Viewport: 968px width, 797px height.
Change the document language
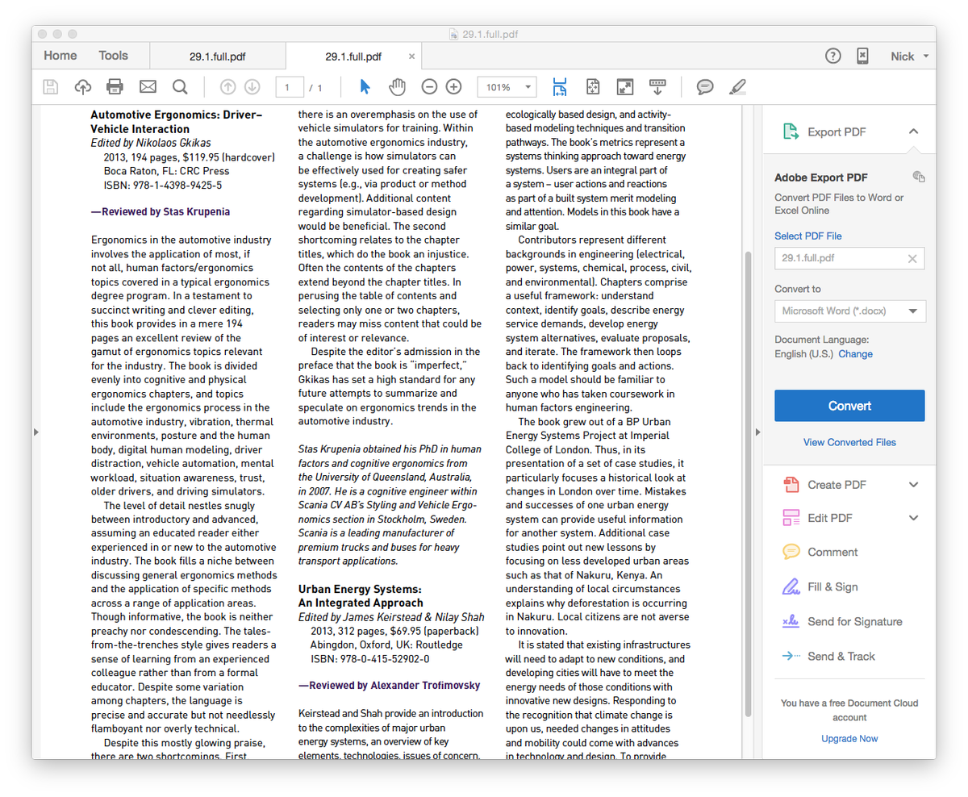pos(855,354)
